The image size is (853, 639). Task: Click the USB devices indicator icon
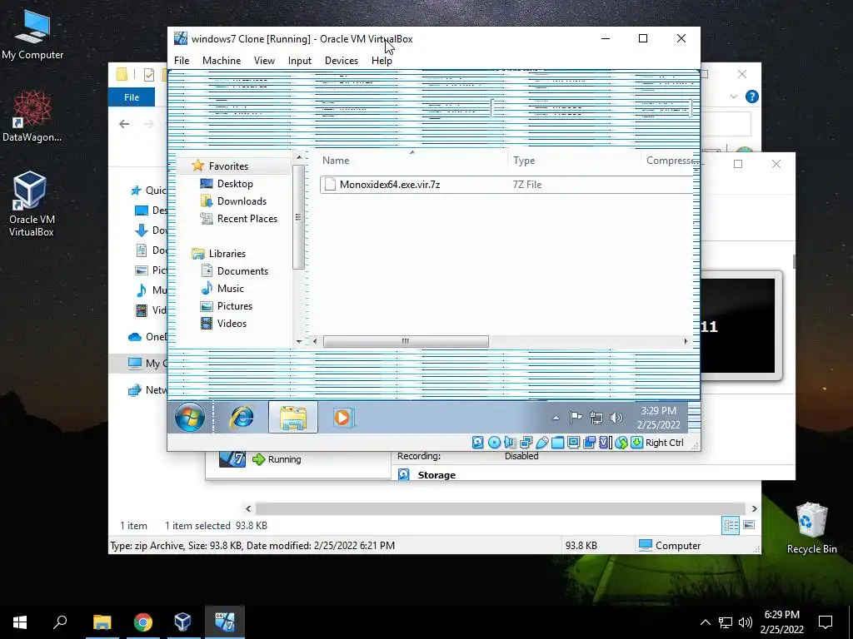pyautogui.click(x=541, y=443)
